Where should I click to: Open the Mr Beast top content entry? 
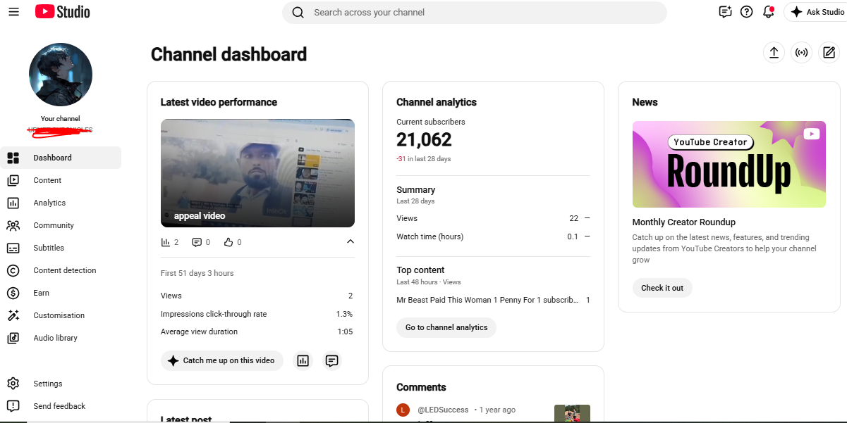click(x=493, y=300)
